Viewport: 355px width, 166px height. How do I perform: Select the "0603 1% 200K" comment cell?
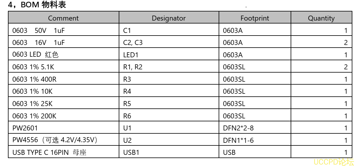pyautogui.click(x=34, y=116)
